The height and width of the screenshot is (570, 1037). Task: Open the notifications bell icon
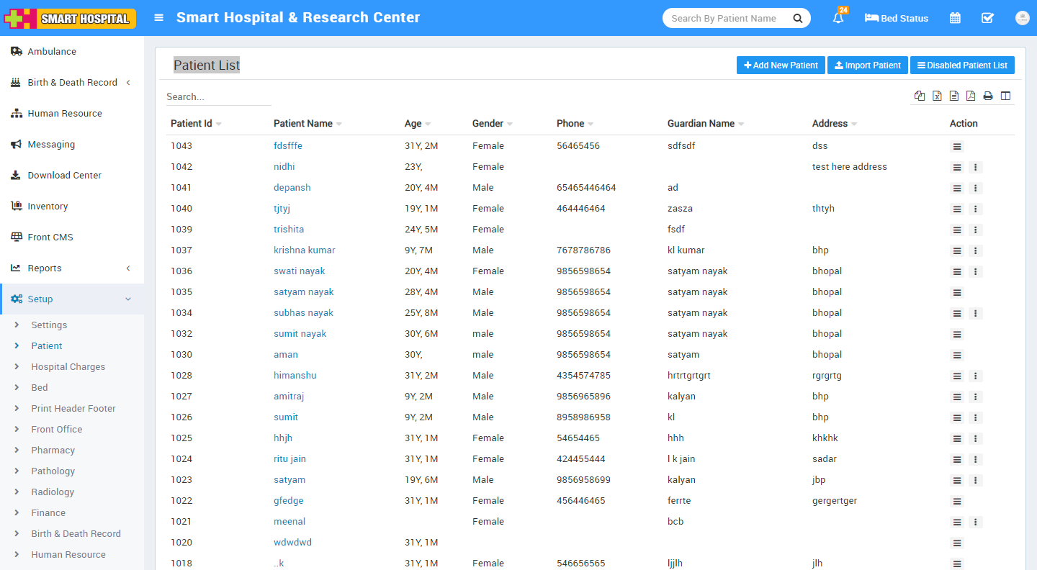click(x=838, y=19)
